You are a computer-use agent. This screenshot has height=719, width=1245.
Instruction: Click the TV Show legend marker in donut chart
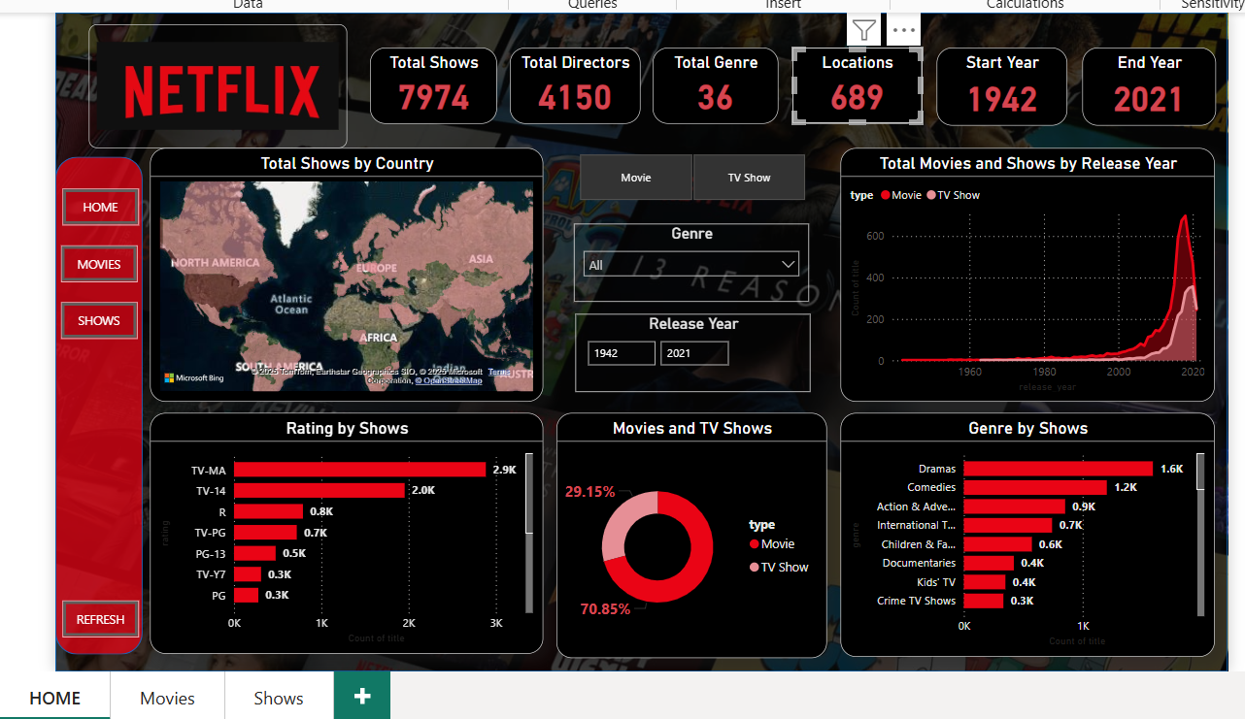coord(755,568)
